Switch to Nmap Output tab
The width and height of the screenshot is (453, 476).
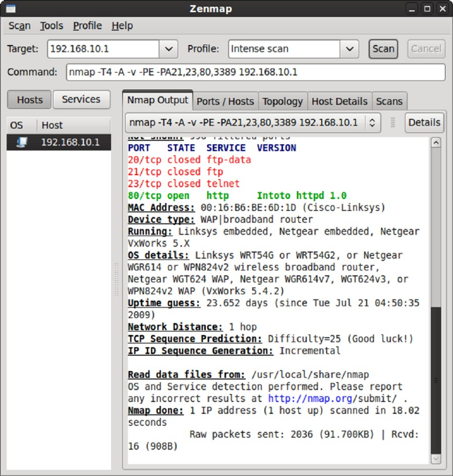coord(157,100)
